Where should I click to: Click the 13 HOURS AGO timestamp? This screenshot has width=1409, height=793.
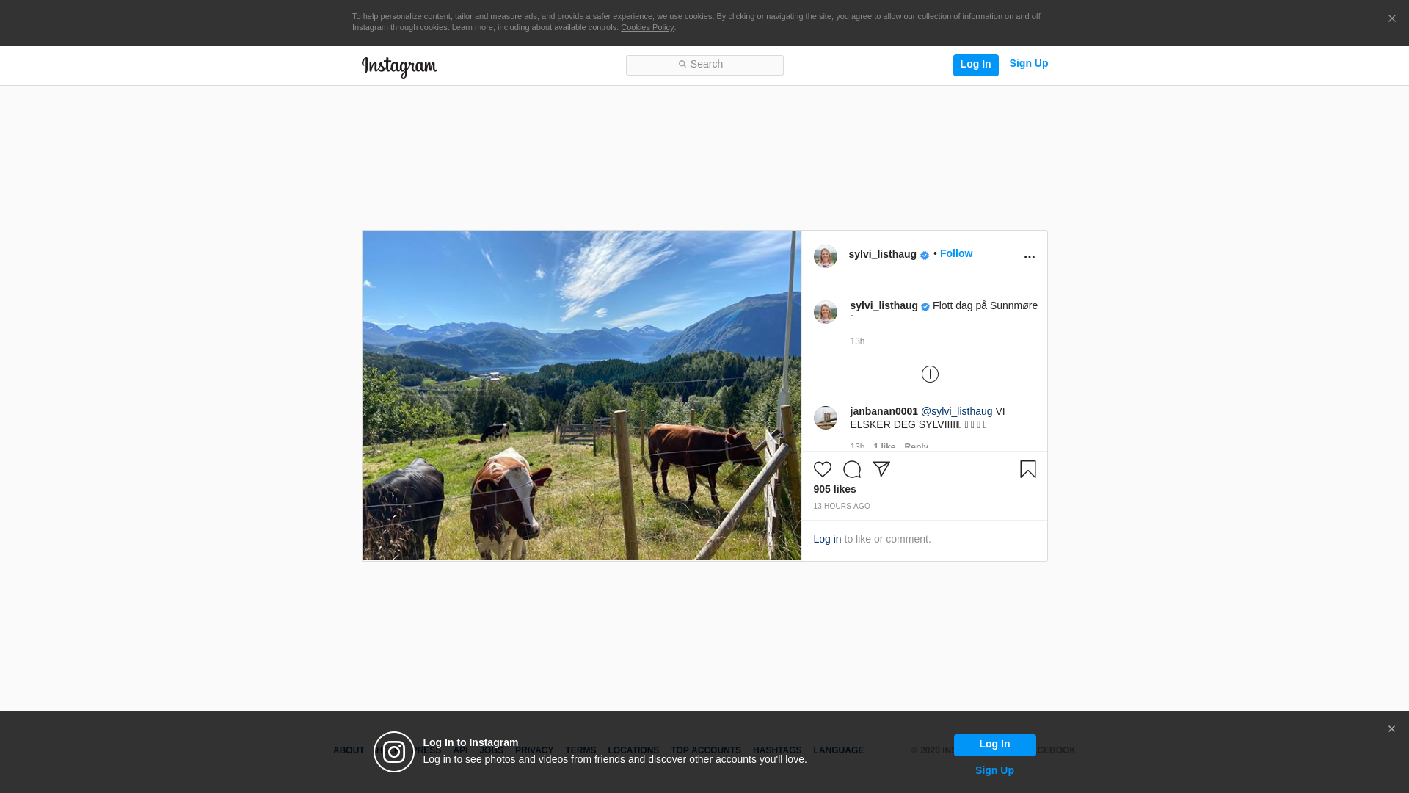[842, 507]
